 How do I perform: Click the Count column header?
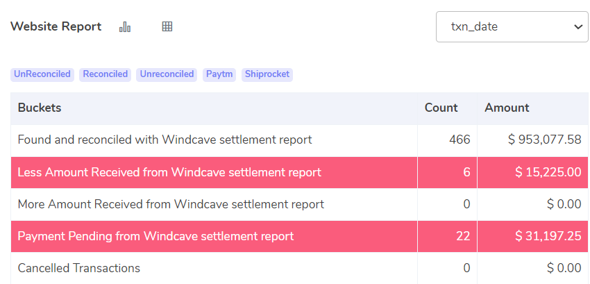[441, 108]
